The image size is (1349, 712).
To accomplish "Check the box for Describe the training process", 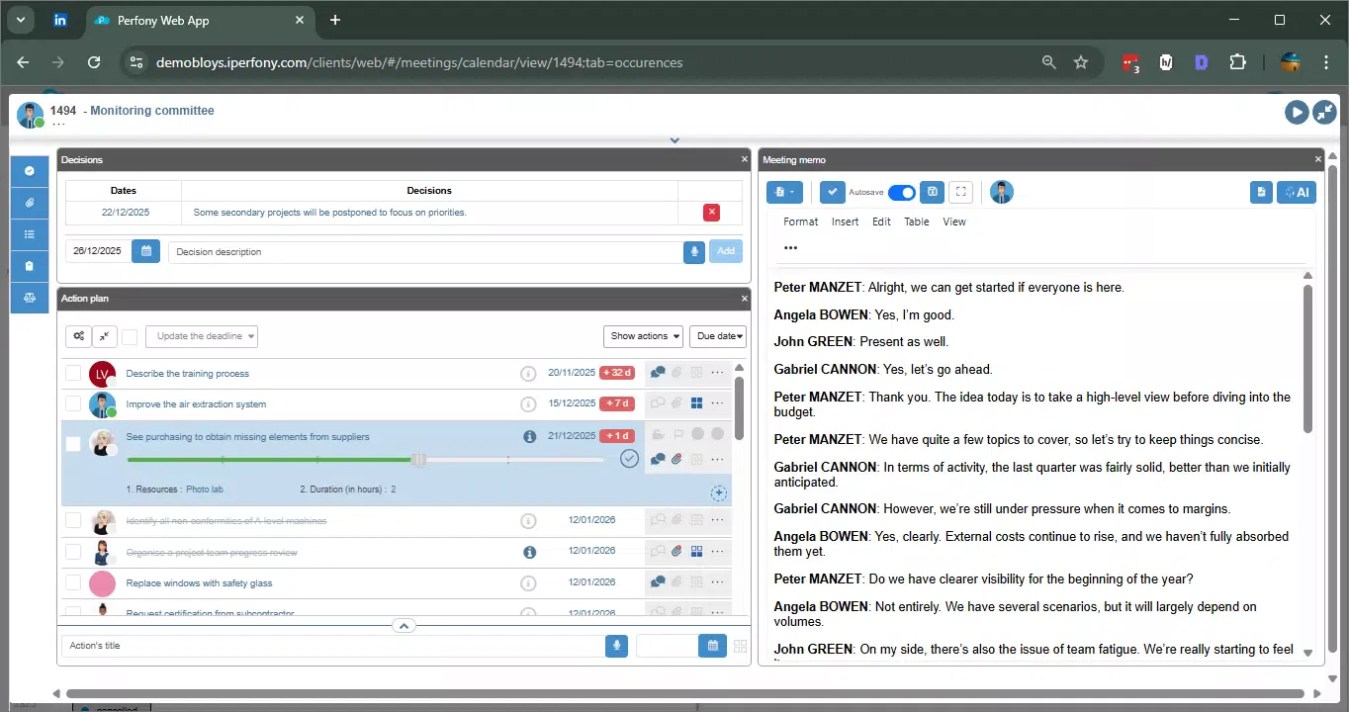I will click(73, 374).
